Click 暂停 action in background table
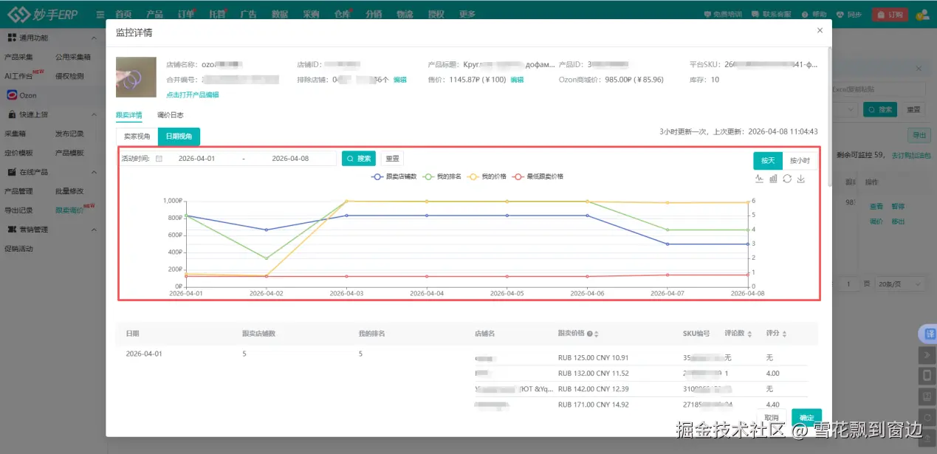This screenshot has width=937, height=454. tap(898, 207)
